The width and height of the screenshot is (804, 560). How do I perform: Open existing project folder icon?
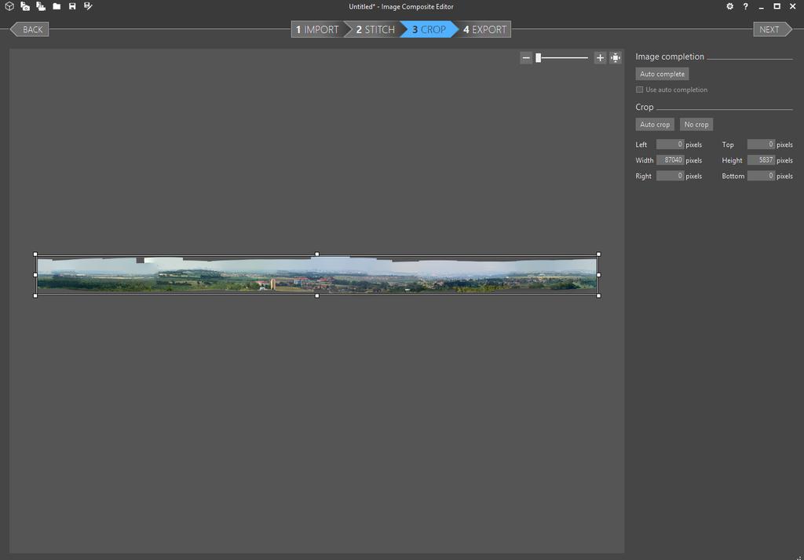click(57, 6)
